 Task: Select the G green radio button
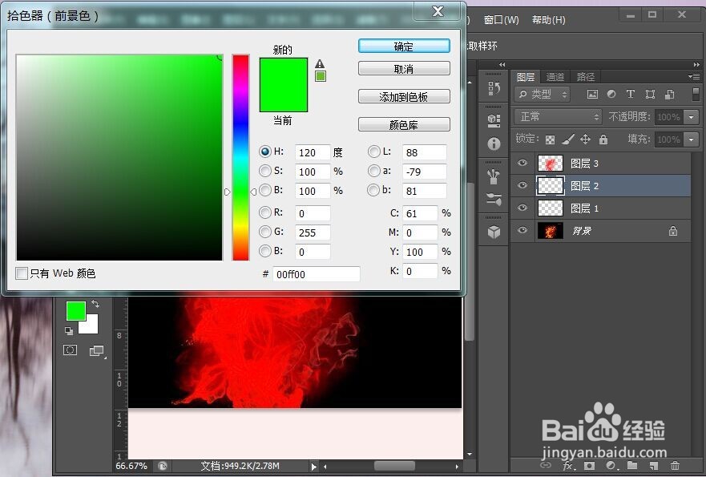[x=265, y=232]
